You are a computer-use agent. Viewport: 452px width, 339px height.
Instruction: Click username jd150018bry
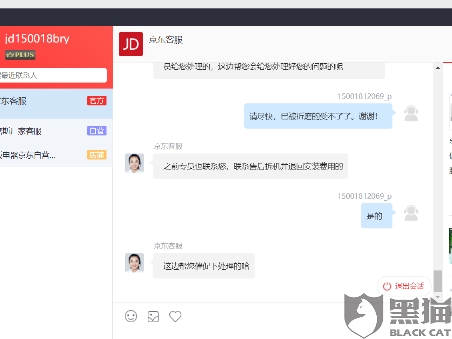coord(37,38)
